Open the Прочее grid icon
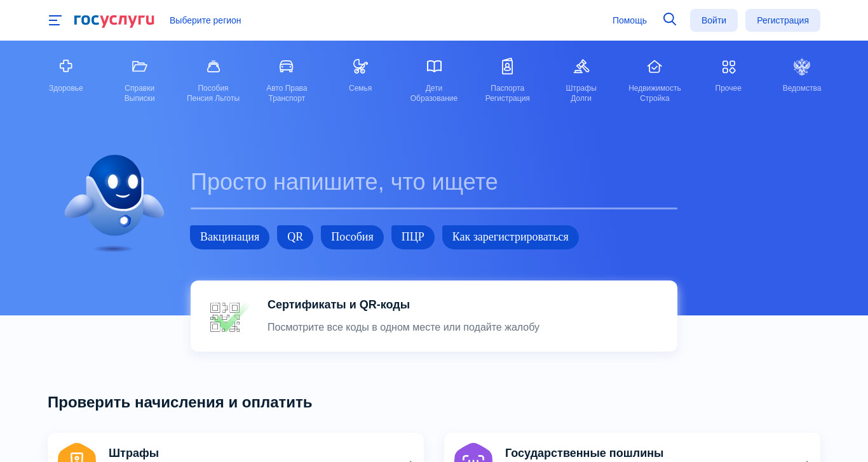This screenshot has width=868, height=462. coord(729,67)
